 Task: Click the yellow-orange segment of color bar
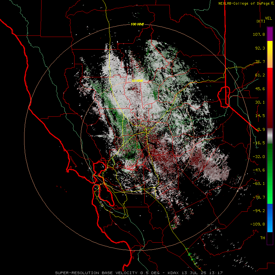coord(270,54)
